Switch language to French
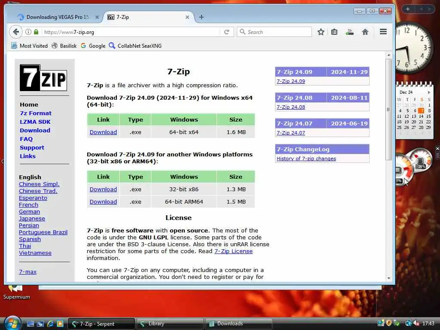The height and width of the screenshot is (330, 440). [x=28, y=205]
